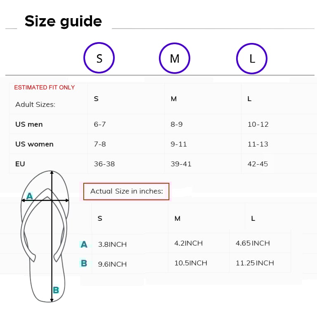Viewport: 317px width, 317px height.
Task: Click the teal A row label in the inches table
Action: tap(84, 244)
